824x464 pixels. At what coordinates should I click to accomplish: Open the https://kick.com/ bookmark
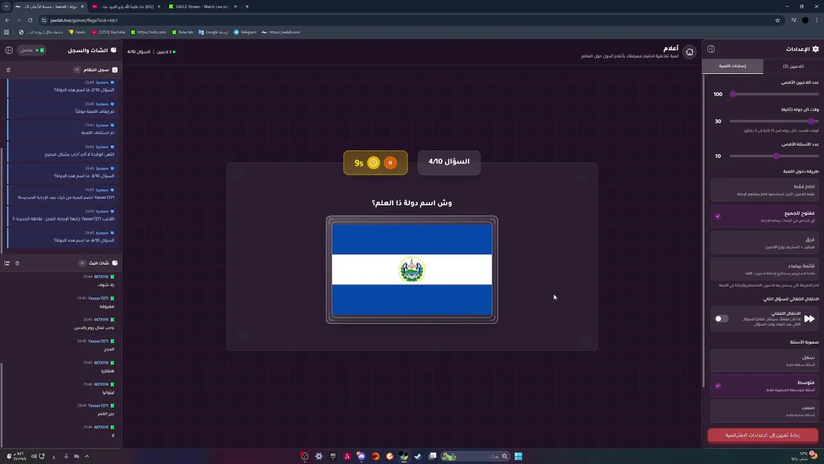click(x=149, y=32)
